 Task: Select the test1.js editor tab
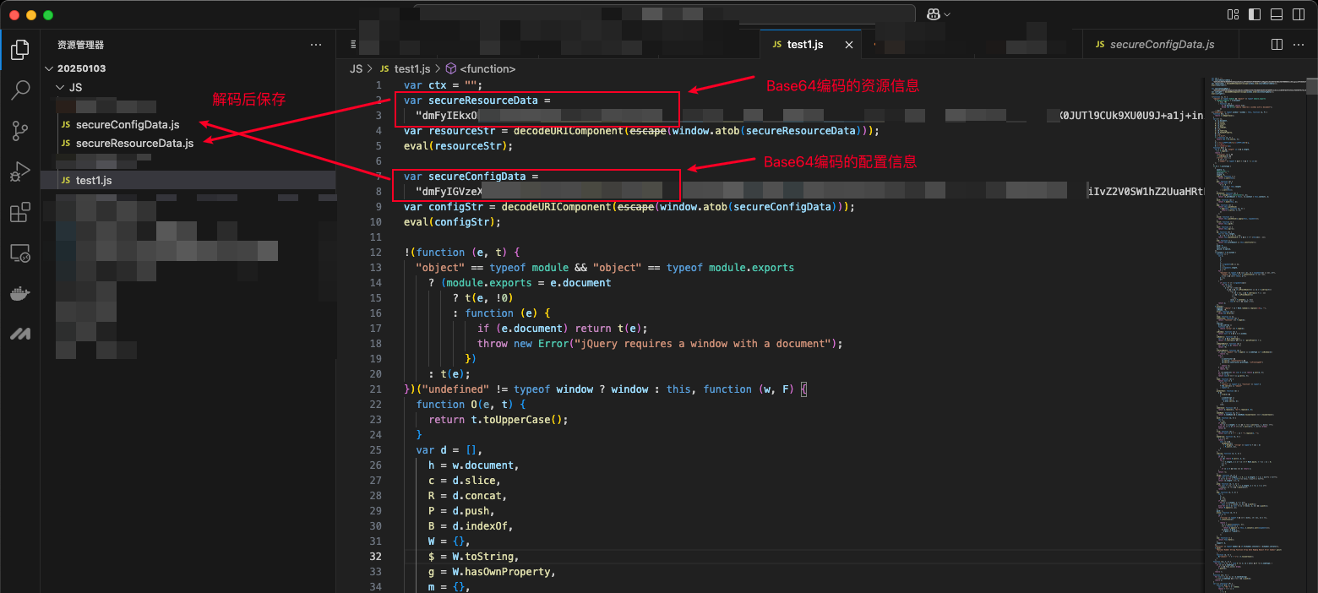click(804, 44)
